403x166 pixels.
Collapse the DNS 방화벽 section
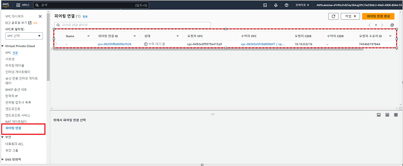(x=2, y=160)
